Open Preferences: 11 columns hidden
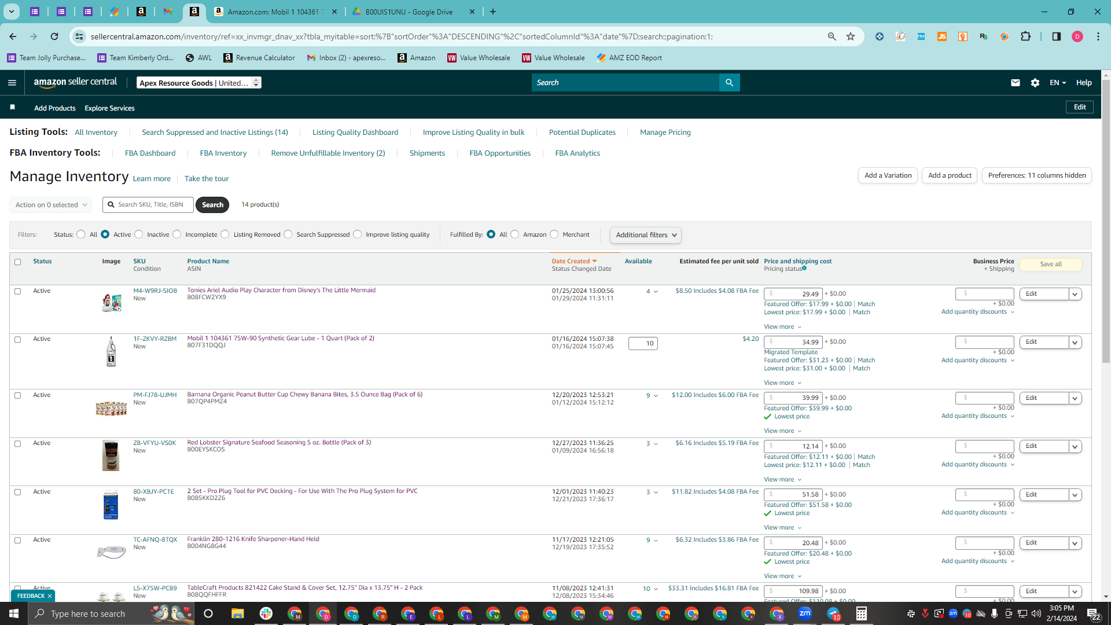The image size is (1111, 625). [1036, 175]
